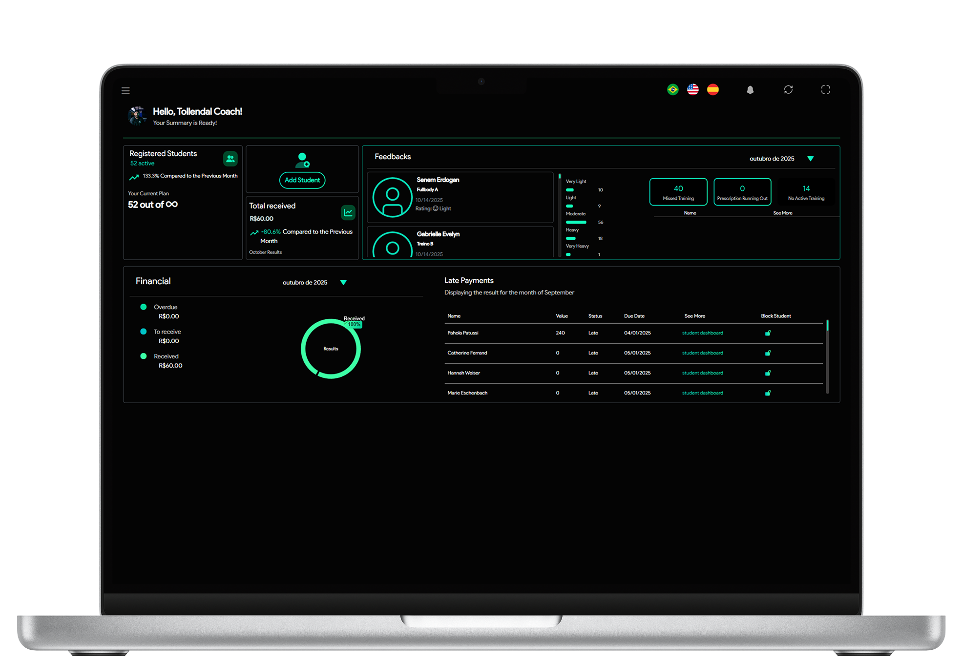The image size is (963, 662).
Task: Select the Missed Training tab showing 40
Action: [678, 192]
